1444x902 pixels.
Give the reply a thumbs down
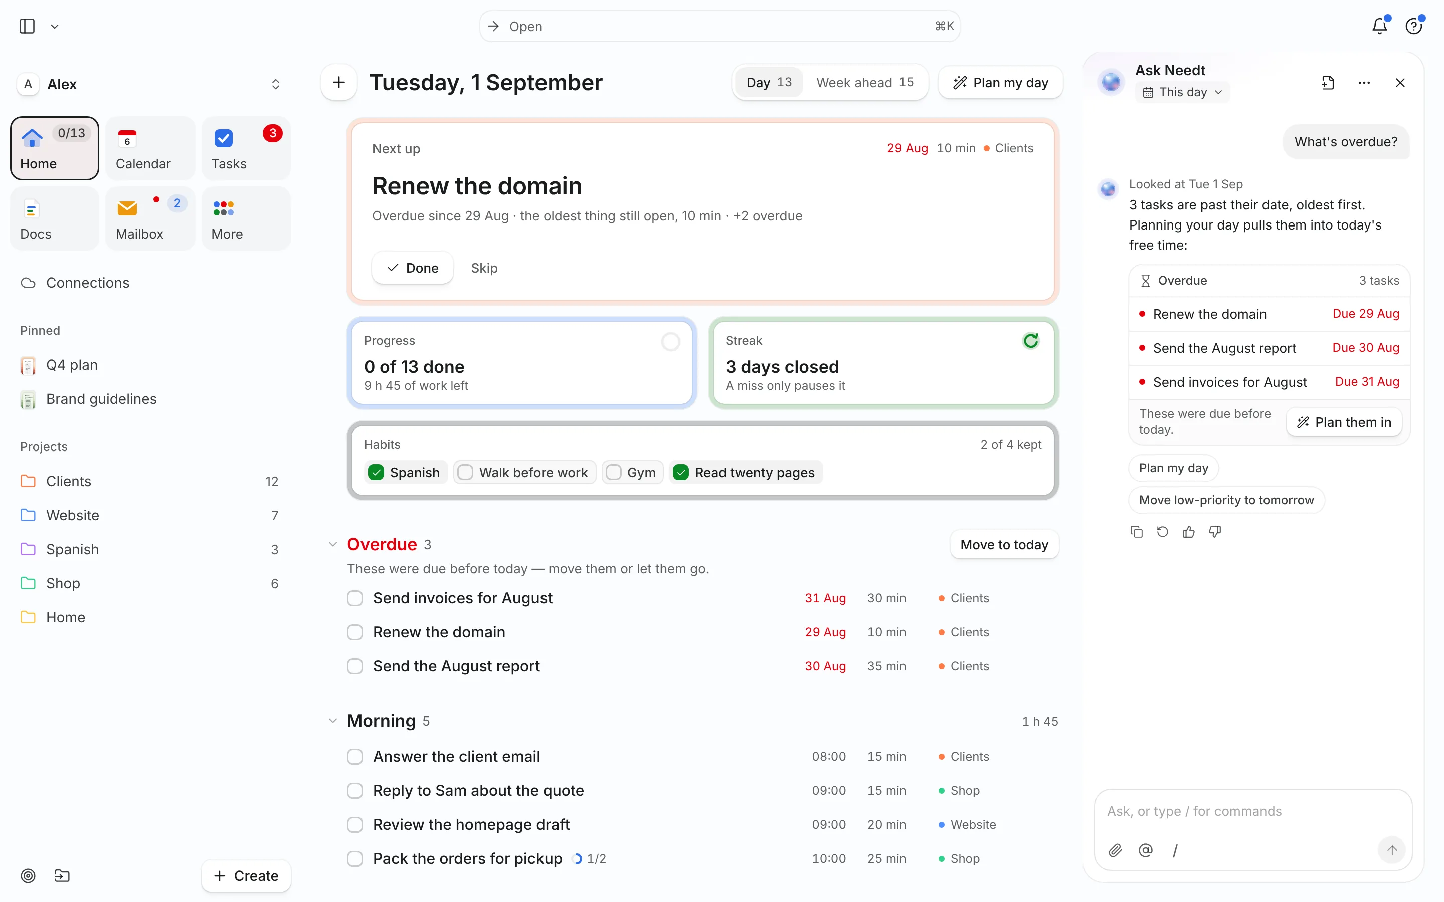click(1215, 532)
